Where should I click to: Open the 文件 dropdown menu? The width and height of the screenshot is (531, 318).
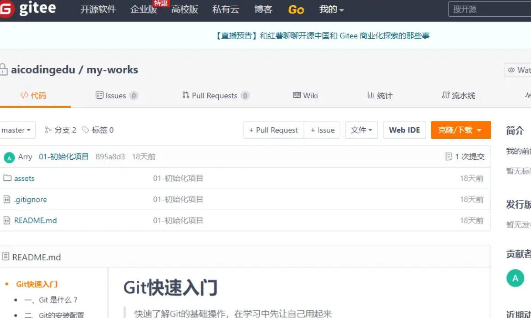pos(361,130)
